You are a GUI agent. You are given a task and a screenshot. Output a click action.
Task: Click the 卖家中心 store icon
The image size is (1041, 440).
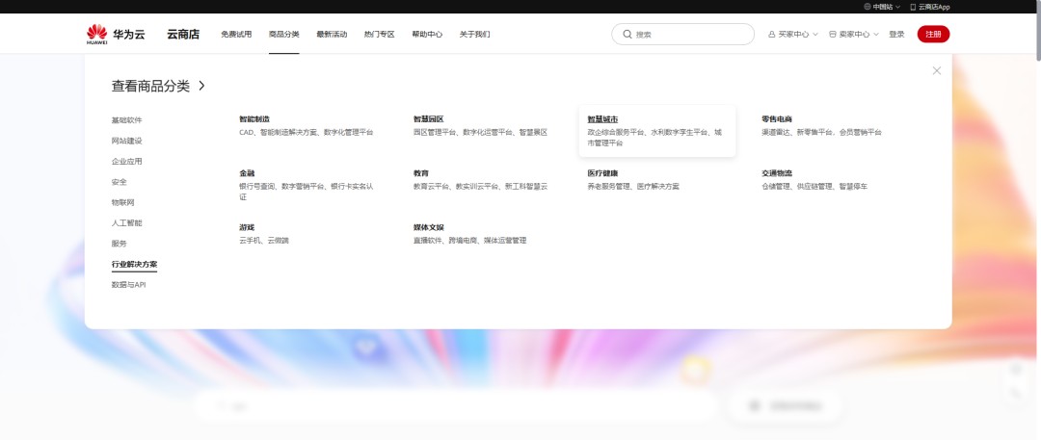coord(833,35)
